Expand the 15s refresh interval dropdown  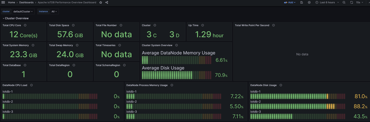(x=360, y=2)
